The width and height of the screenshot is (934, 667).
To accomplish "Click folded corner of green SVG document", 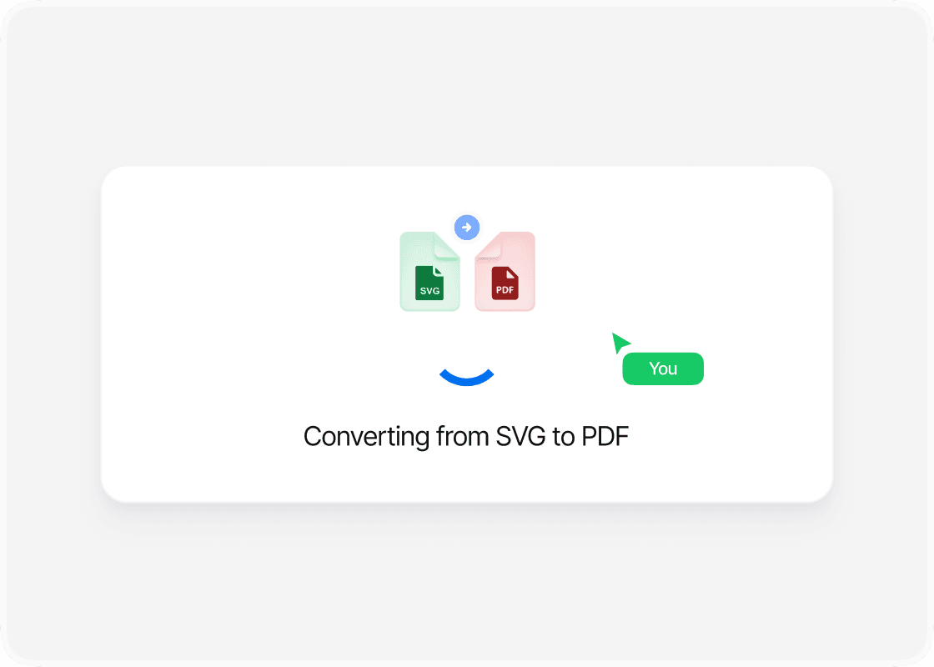I will [x=447, y=245].
